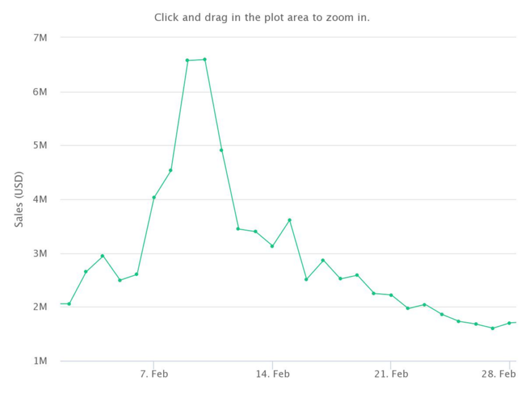Click the 'Click and drag' zoom hint text
Screen dimensions: 525x393
point(262,17)
